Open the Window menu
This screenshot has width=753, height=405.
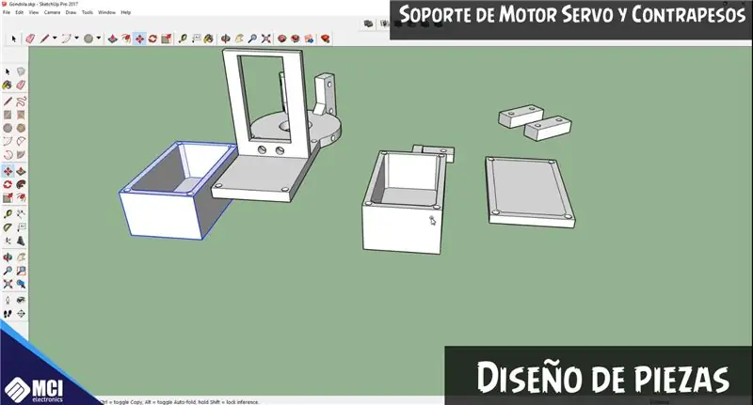106,12
